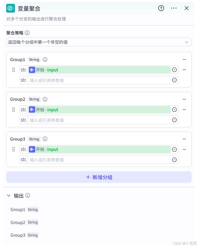The height and width of the screenshot is (247, 200).
Task: Click Group3's empty parameter input field
Action: 98,159
